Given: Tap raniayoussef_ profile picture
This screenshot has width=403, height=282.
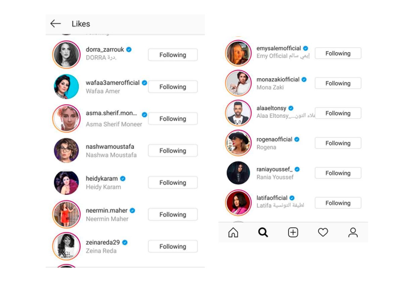Looking at the screenshot, I should click(238, 173).
